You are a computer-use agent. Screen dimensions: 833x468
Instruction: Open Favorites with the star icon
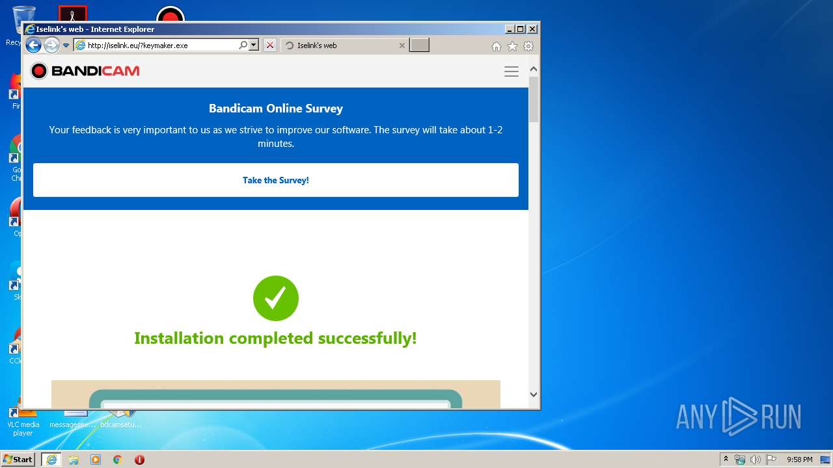pyautogui.click(x=512, y=46)
